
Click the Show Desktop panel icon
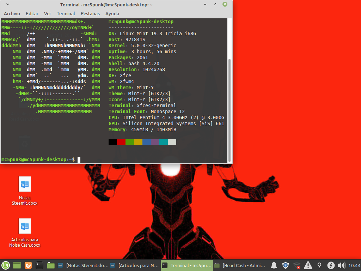tap(17, 265)
